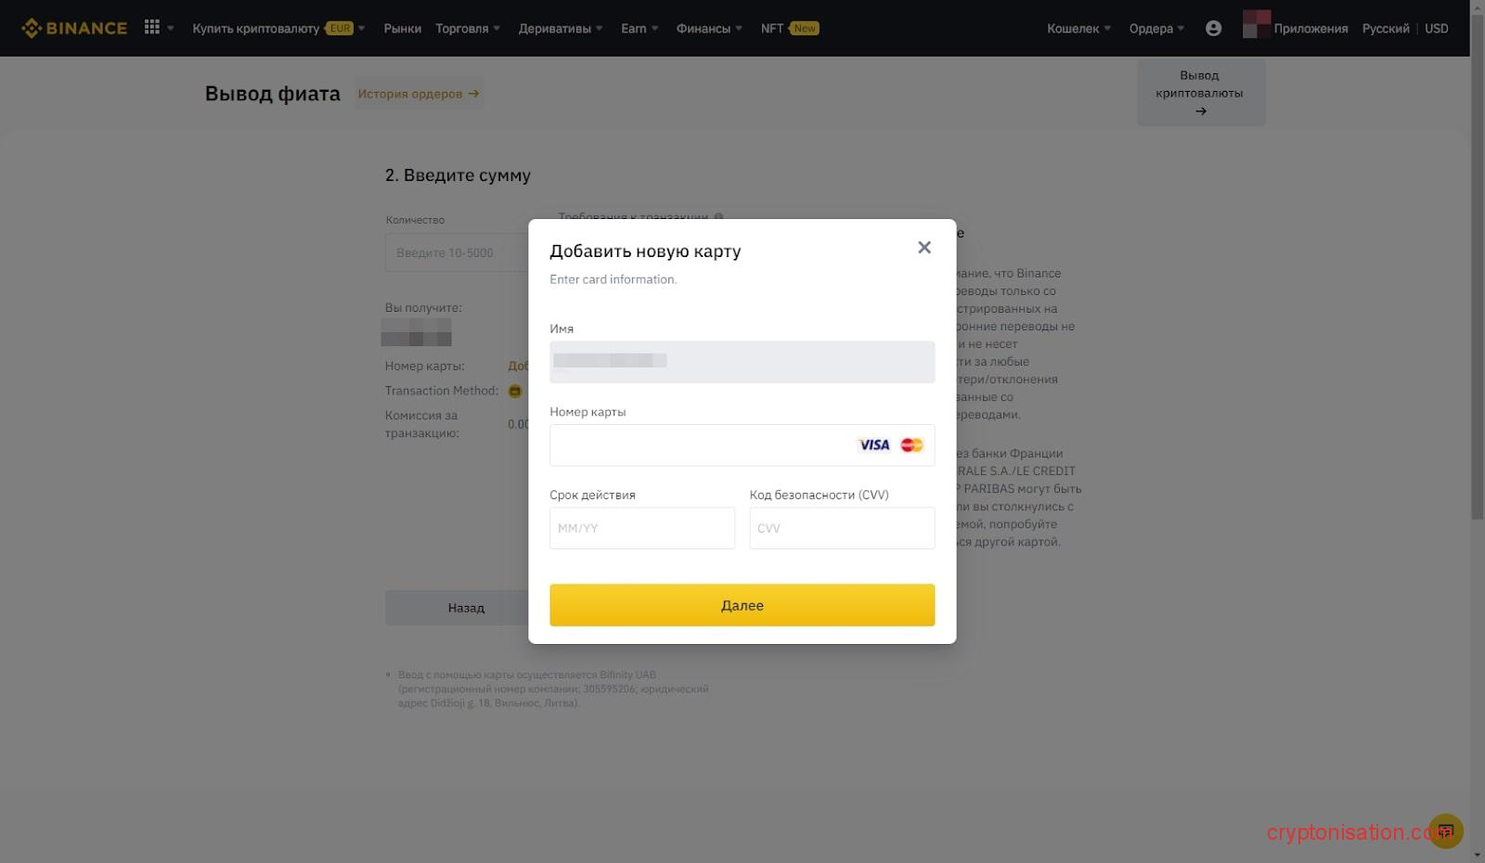Image resolution: width=1485 pixels, height=863 pixels.
Task: Click the MM/YY expiration date field
Action: [641, 527]
